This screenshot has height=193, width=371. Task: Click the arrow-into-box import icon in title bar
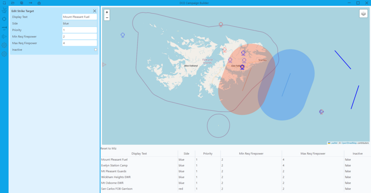pyautogui.click(x=30, y=3)
